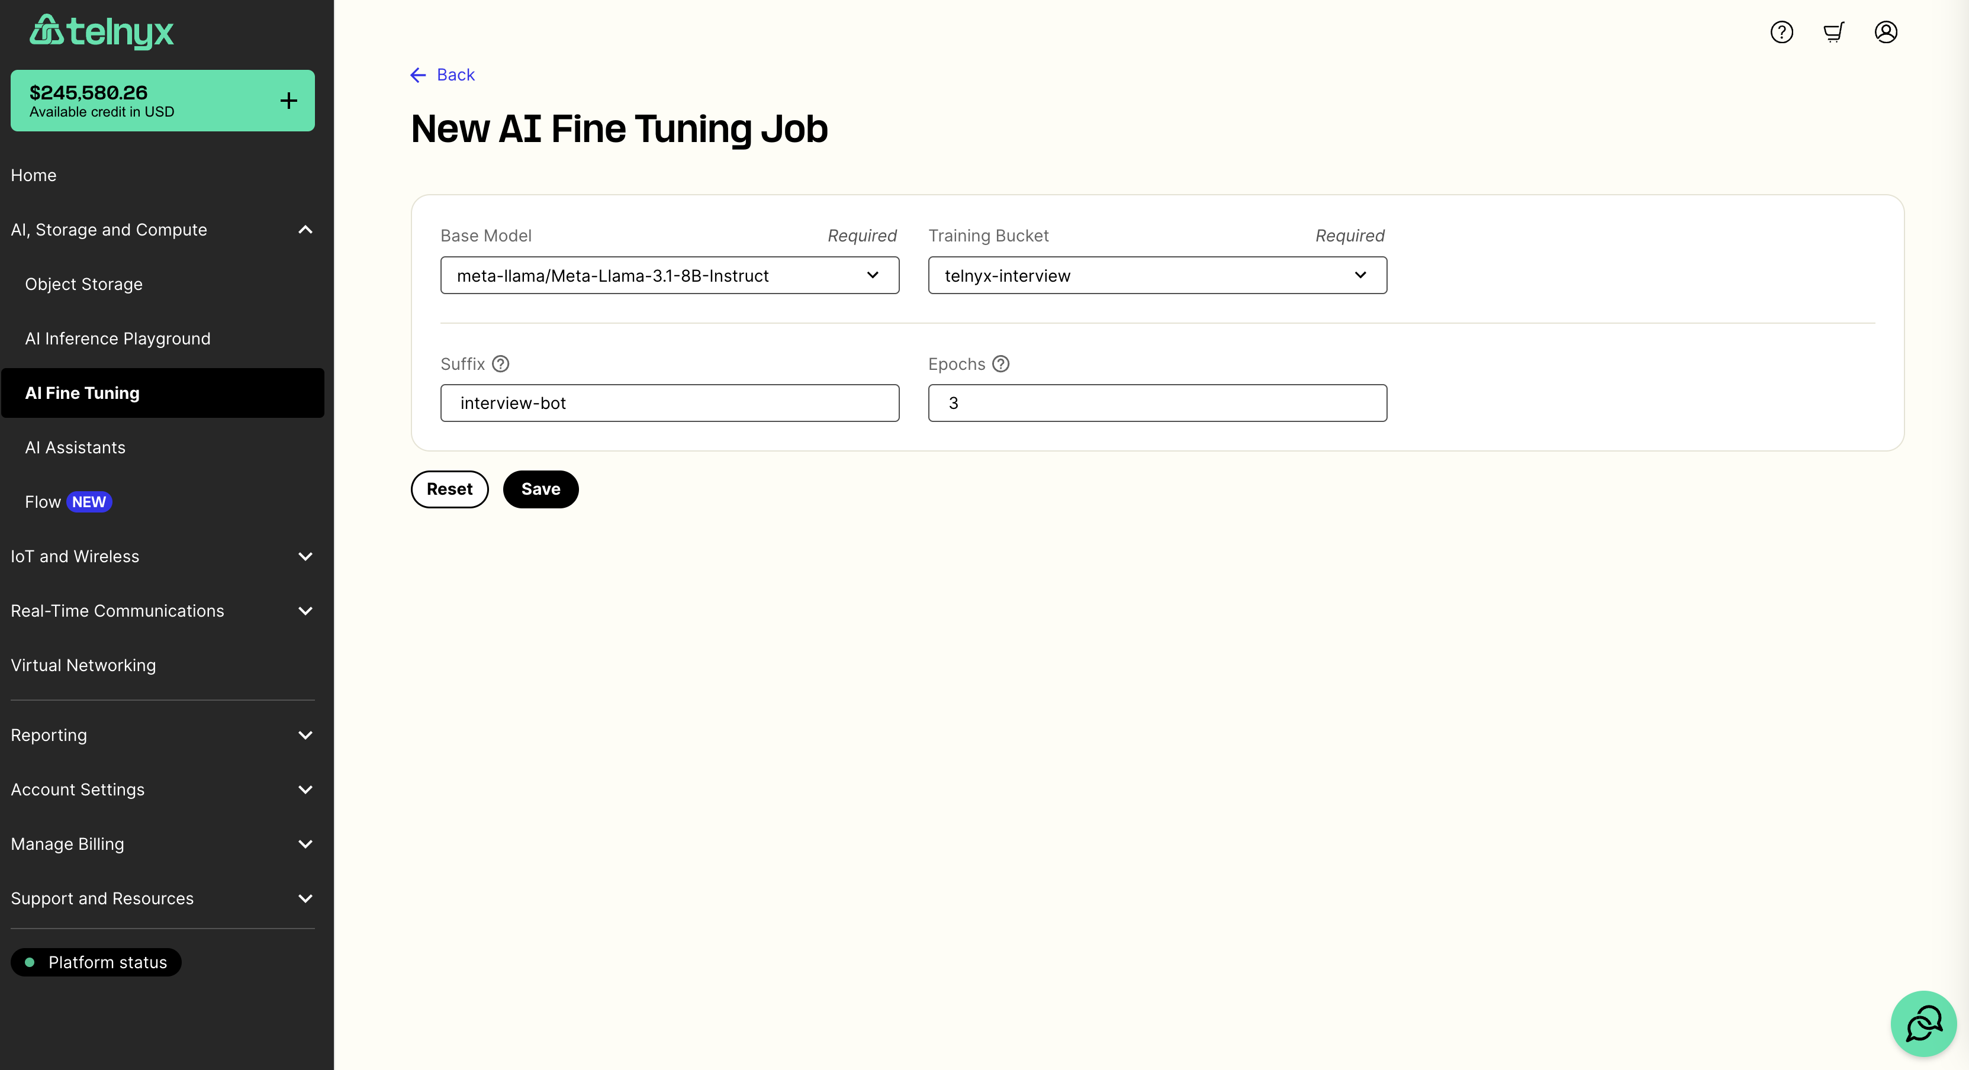
Task: Click the Suffix input field
Action: click(x=670, y=403)
